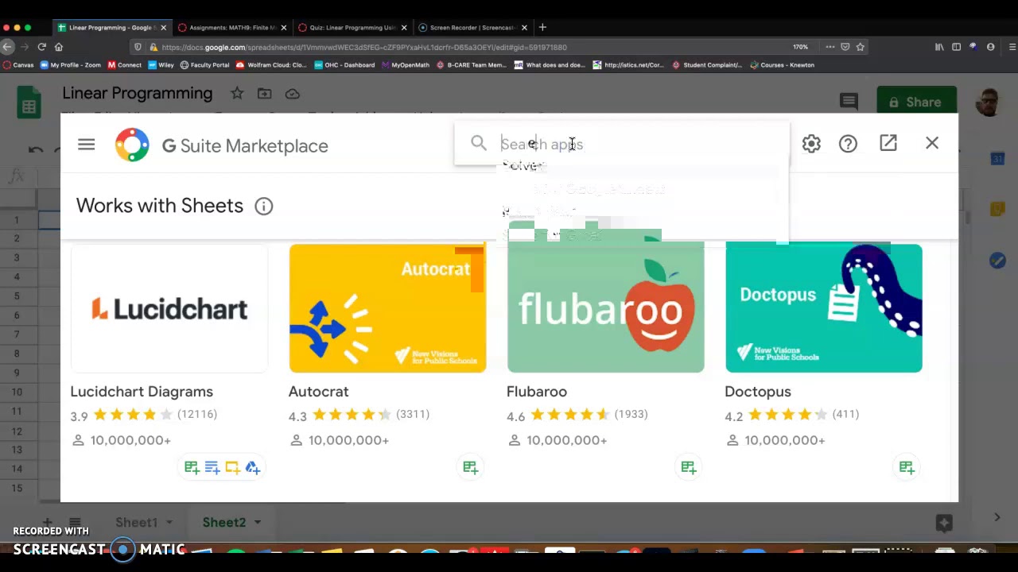
Task: Open the Flubaroo thumbnail card
Action: pos(605,308)
